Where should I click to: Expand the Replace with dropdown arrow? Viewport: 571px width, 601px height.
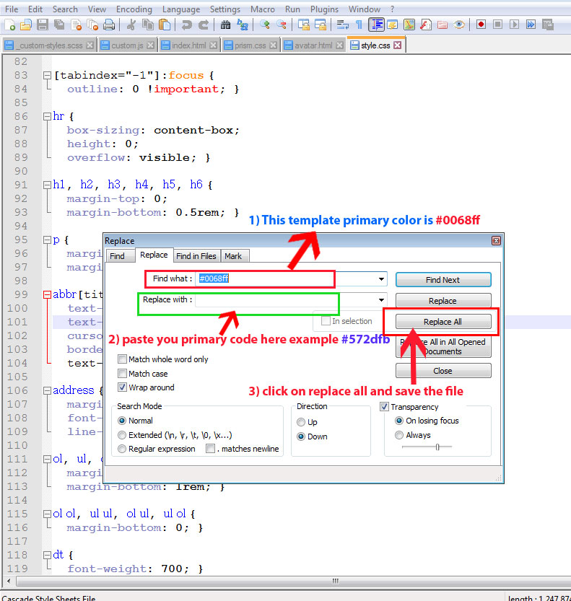[381, 300]
